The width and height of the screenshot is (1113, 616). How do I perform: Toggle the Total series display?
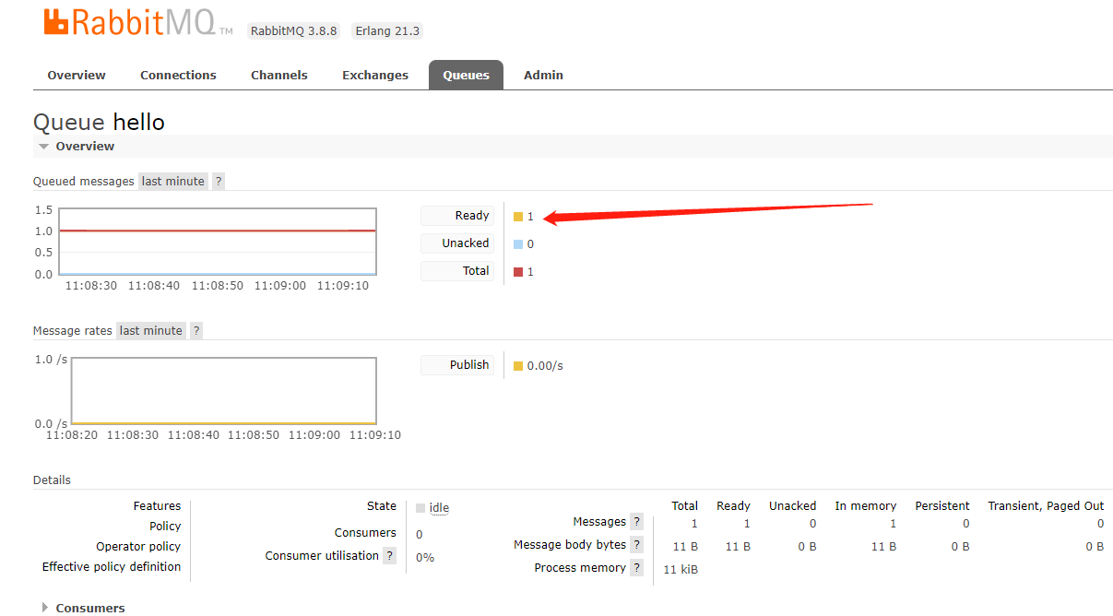point(457,270)
